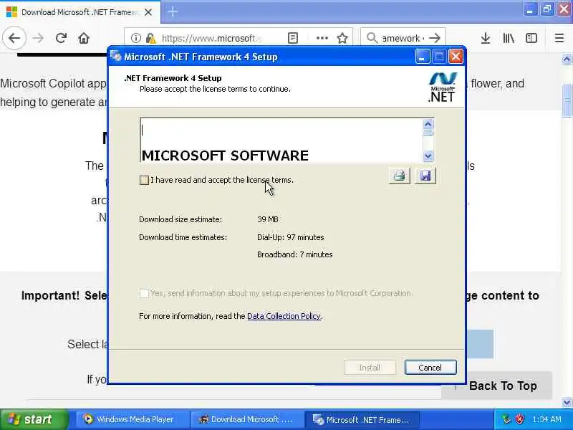Close the .NET Framework 4 Setup dialog
The width and height of the screenshot is (573, 430).
pyautogui.click(x=456, y=57)
